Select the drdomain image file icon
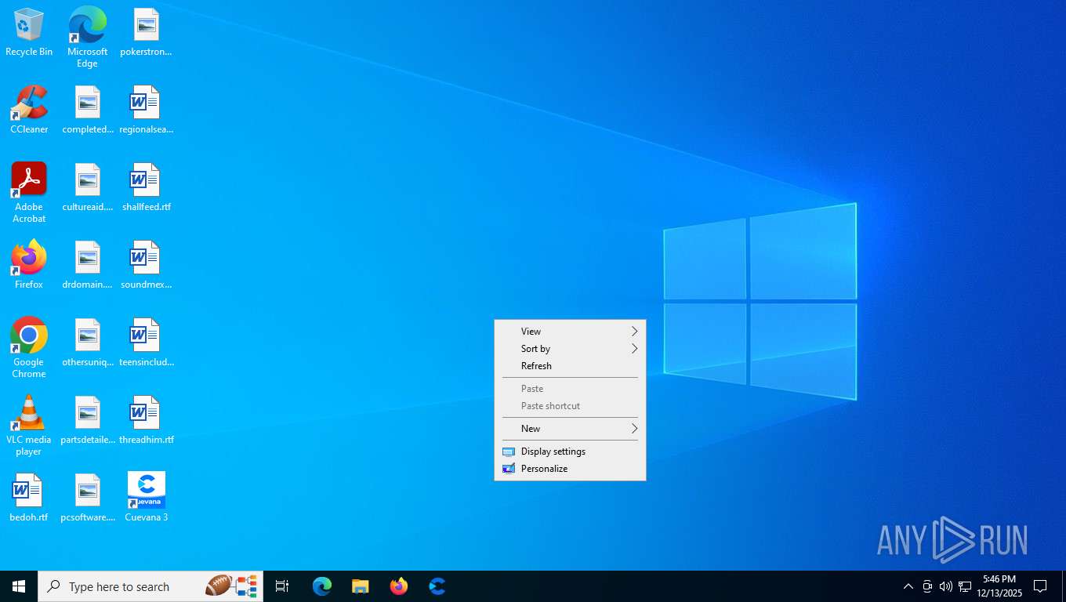Viewport: 1066px width, 602px height. [x=88, y=265]
